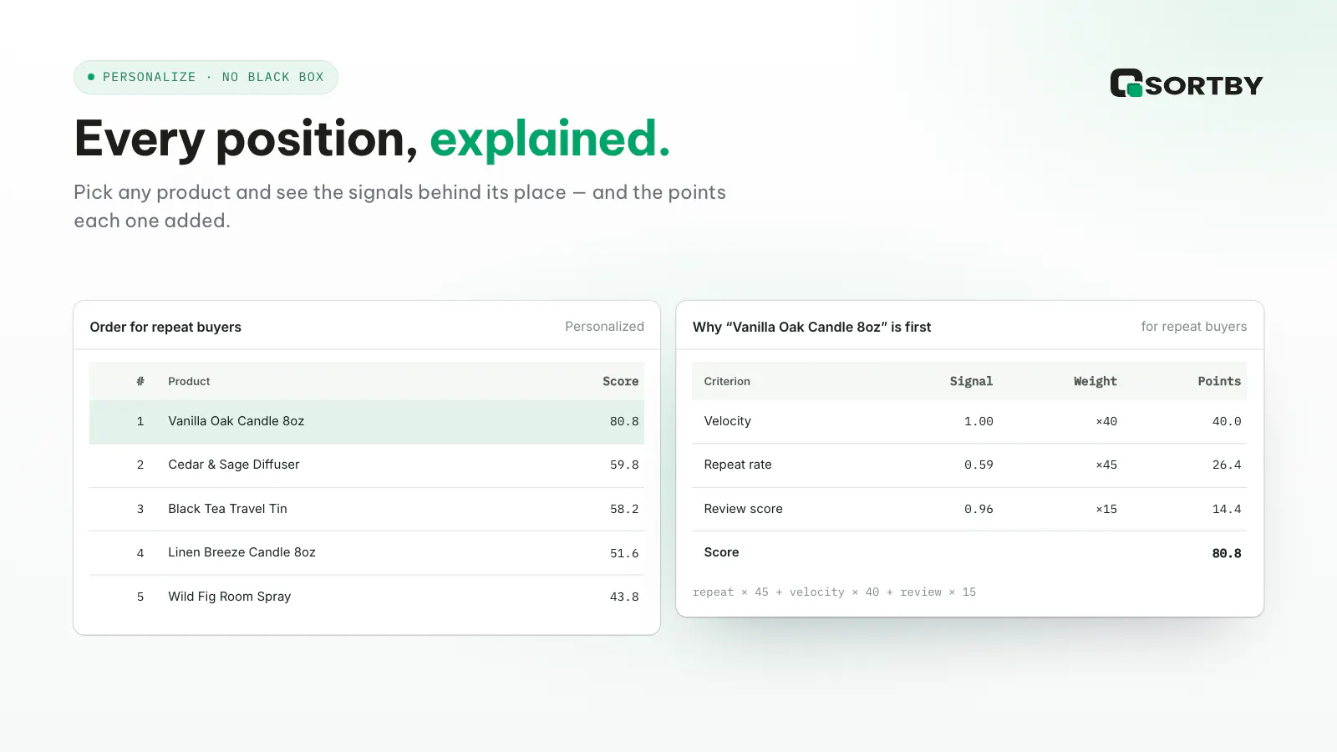Click the Every position, explained headline
This screenshot has height=752, width=1337.
click(x=372, y=139)
